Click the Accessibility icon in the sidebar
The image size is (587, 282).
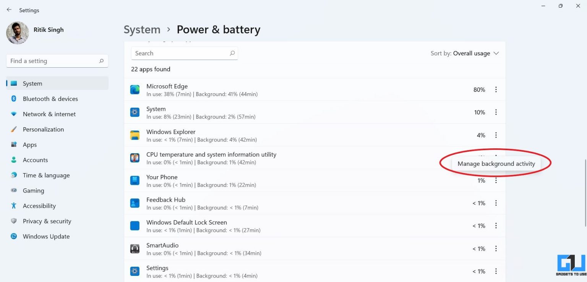pyautogui.click(x=14, y=206)
